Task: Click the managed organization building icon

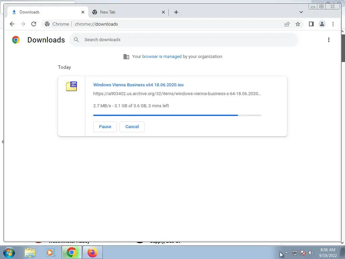Action: pos(126,57)
